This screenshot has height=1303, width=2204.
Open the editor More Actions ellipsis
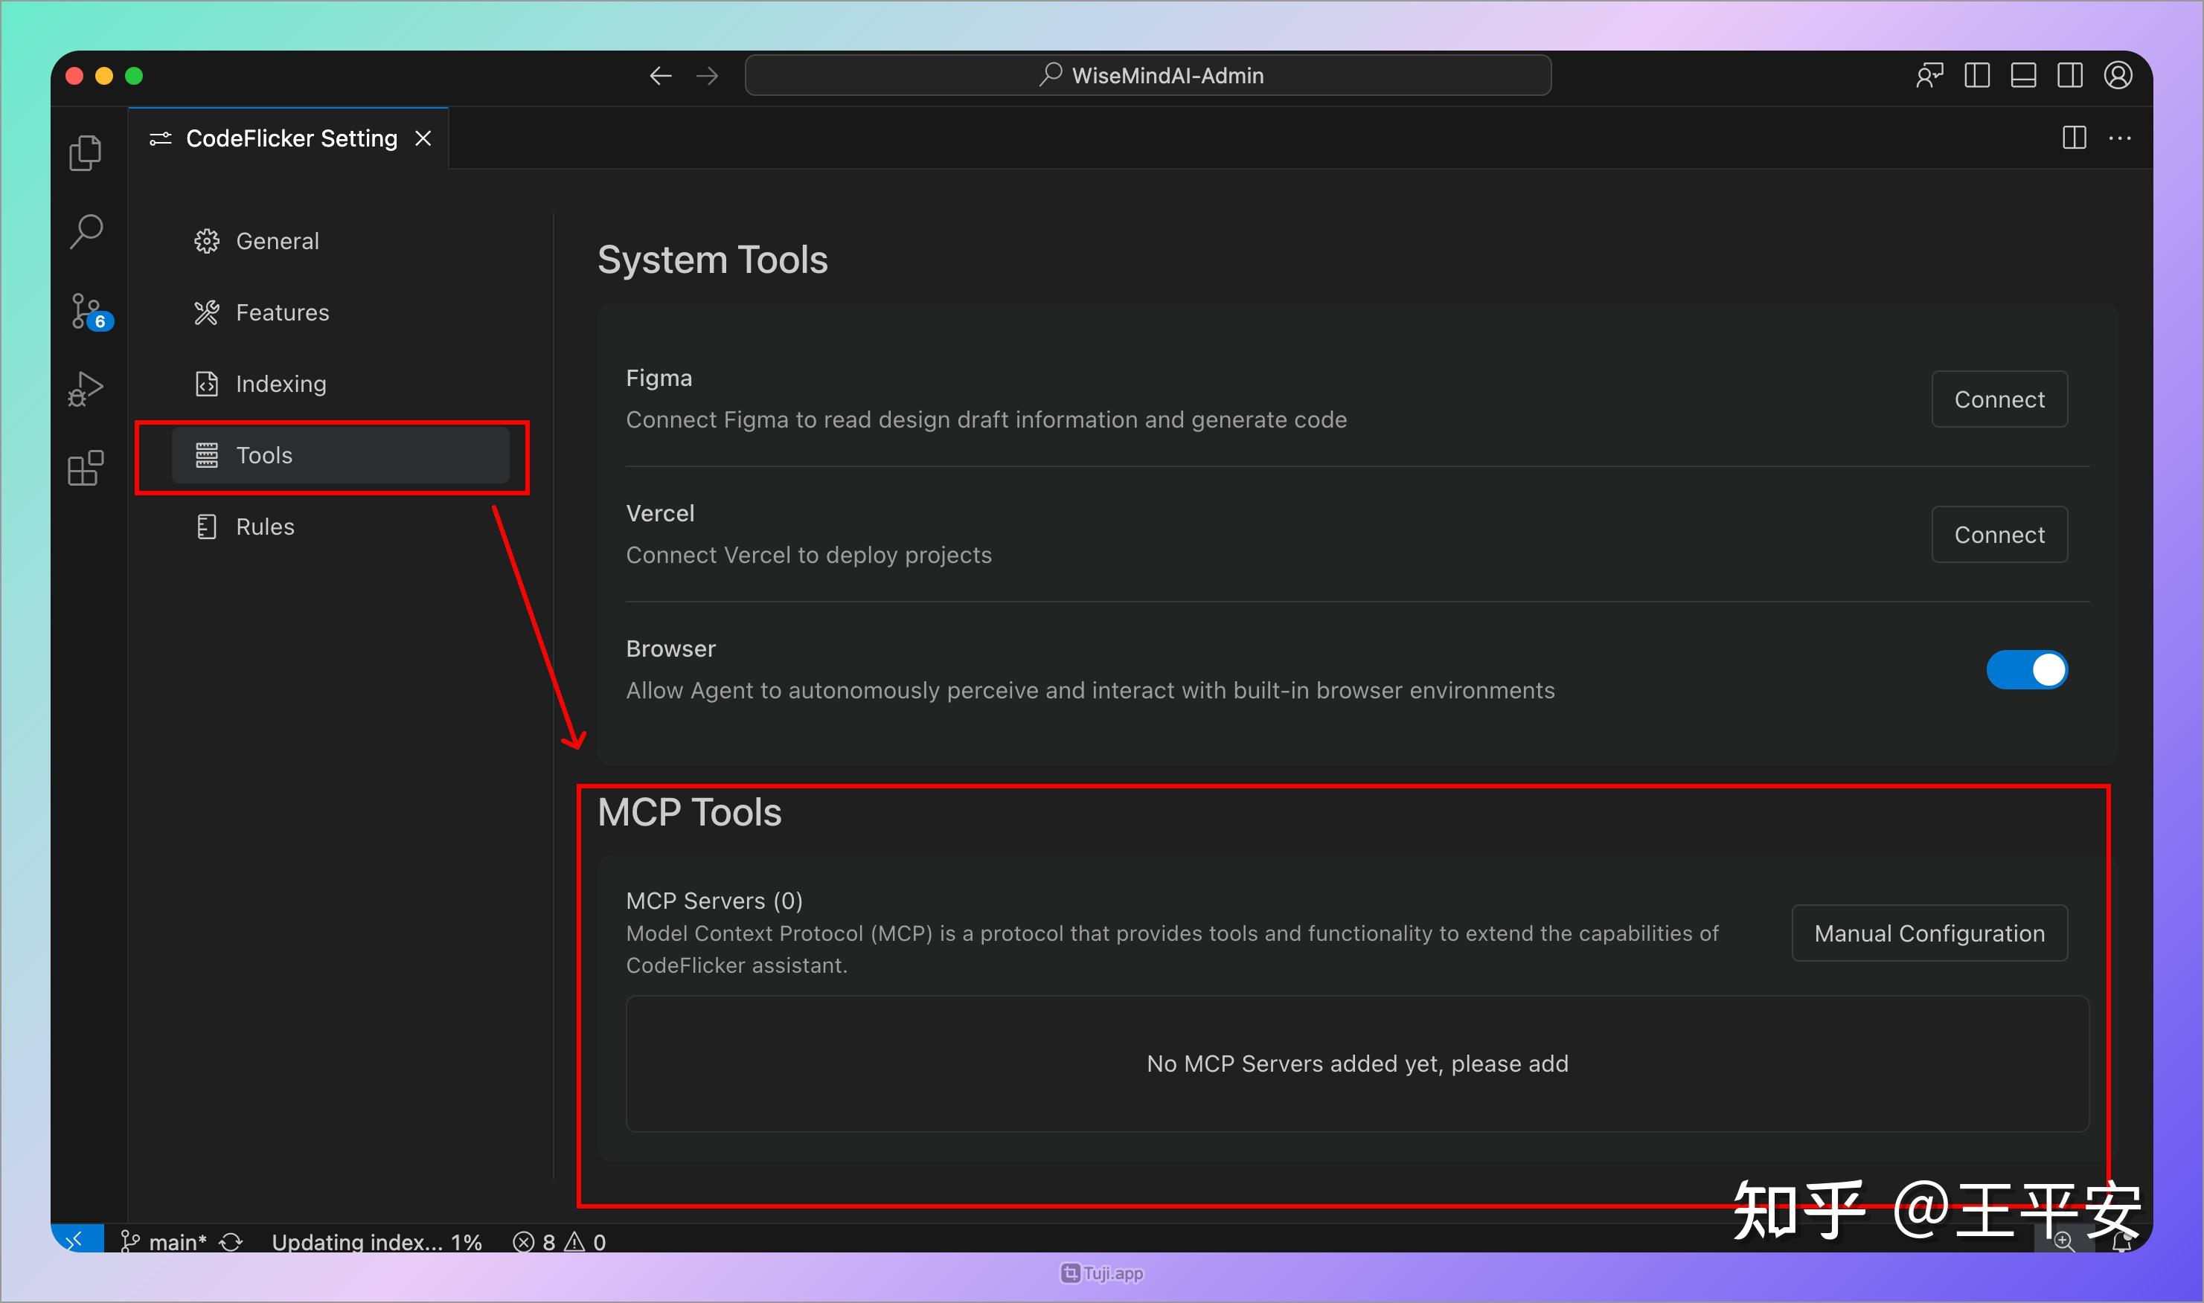[2120, 138]
